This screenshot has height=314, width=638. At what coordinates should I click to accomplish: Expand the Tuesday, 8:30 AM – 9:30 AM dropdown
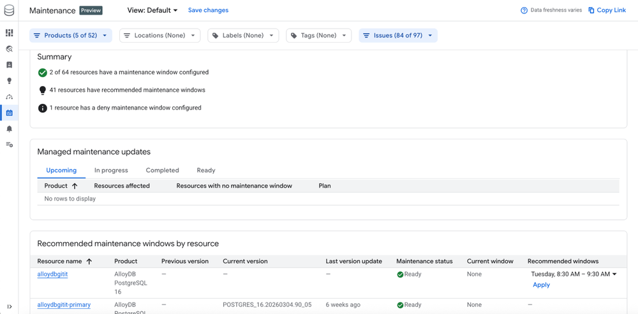click(x=574, y=274)
